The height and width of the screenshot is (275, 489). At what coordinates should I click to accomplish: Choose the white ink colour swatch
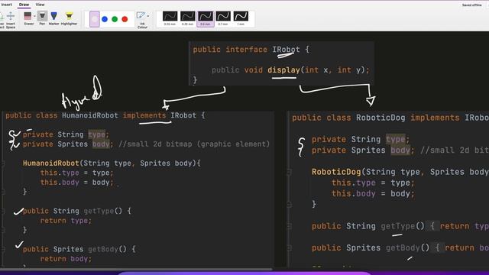pyautogui.click(x=95, y=19)
